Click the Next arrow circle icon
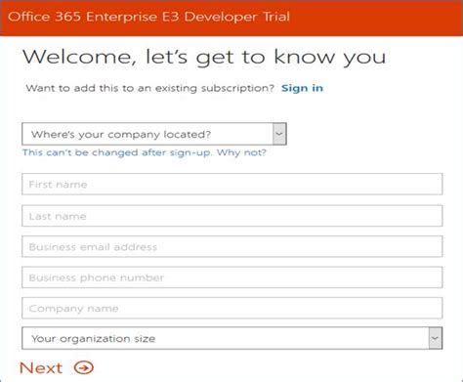Viewport: 463px width, 382px height. click(x=84, y=368)
